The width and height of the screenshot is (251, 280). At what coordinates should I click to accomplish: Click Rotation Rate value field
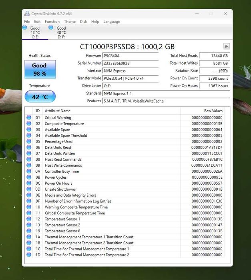pos(215,71)
